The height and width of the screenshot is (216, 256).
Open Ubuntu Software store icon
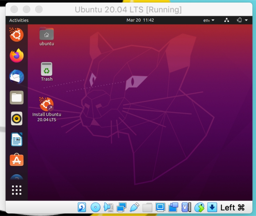tap(16, 160)
